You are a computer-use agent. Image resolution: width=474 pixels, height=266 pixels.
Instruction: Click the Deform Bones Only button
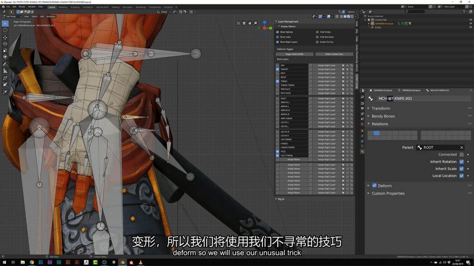click(334, 54)
